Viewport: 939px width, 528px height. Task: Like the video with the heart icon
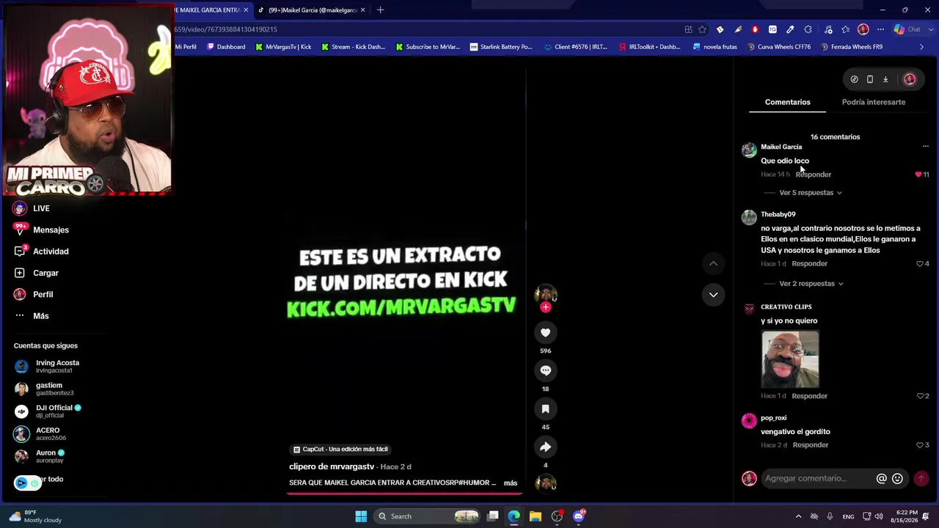pyautogui.click(x=545, y=333)
